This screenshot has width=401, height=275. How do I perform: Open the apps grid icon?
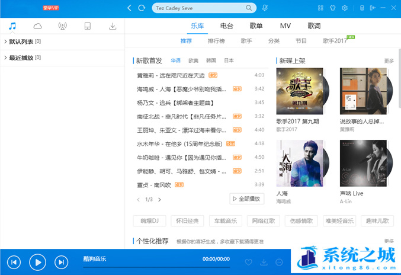tap(320, 8)
